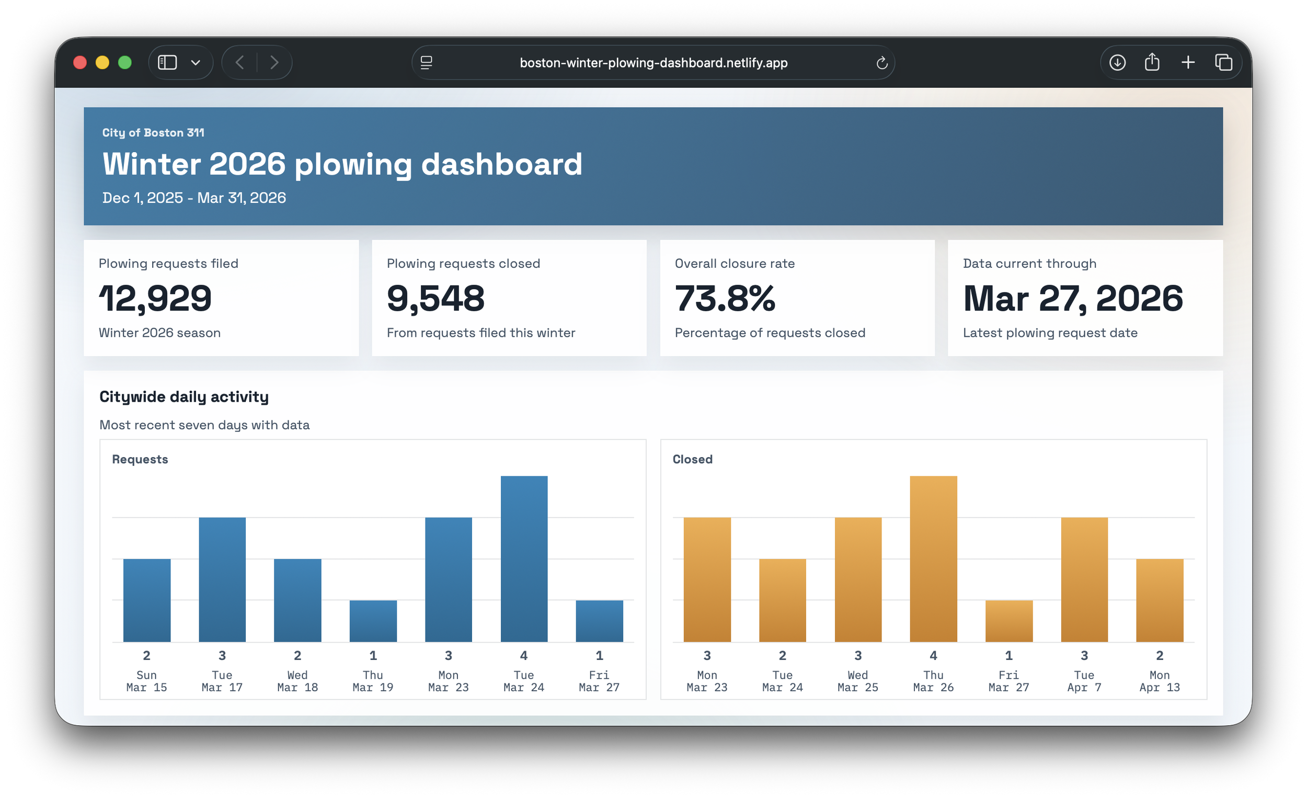Reload the page with the refresh icon
This screenshot has width=1307, height=798.
881,63
